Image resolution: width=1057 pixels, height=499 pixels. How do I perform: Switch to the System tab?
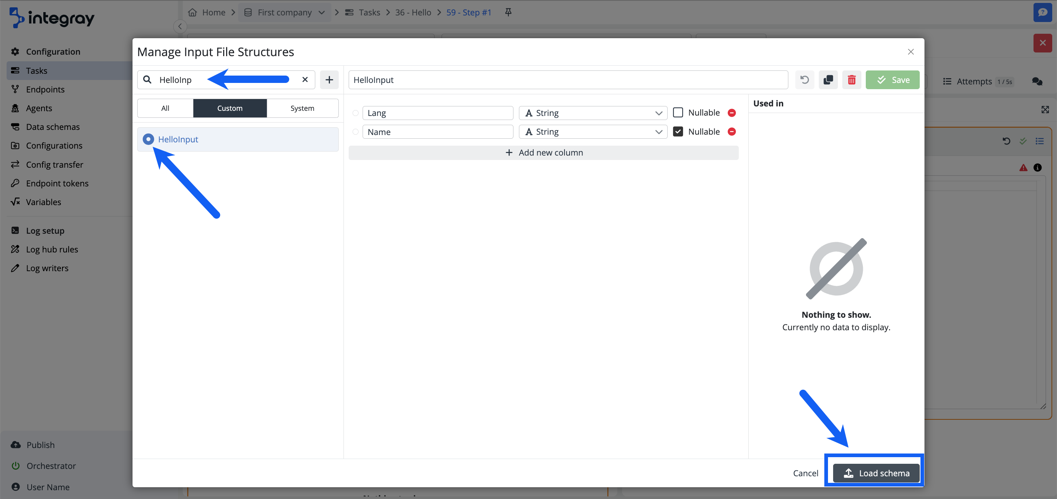[302, 108]
